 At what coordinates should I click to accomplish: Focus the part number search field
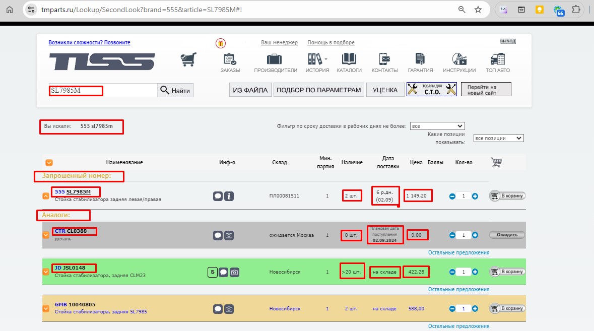click(x=103, y=90)
